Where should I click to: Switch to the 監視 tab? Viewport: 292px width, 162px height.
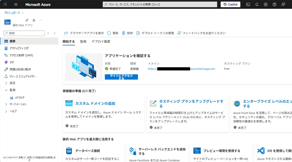pos(83,41)
